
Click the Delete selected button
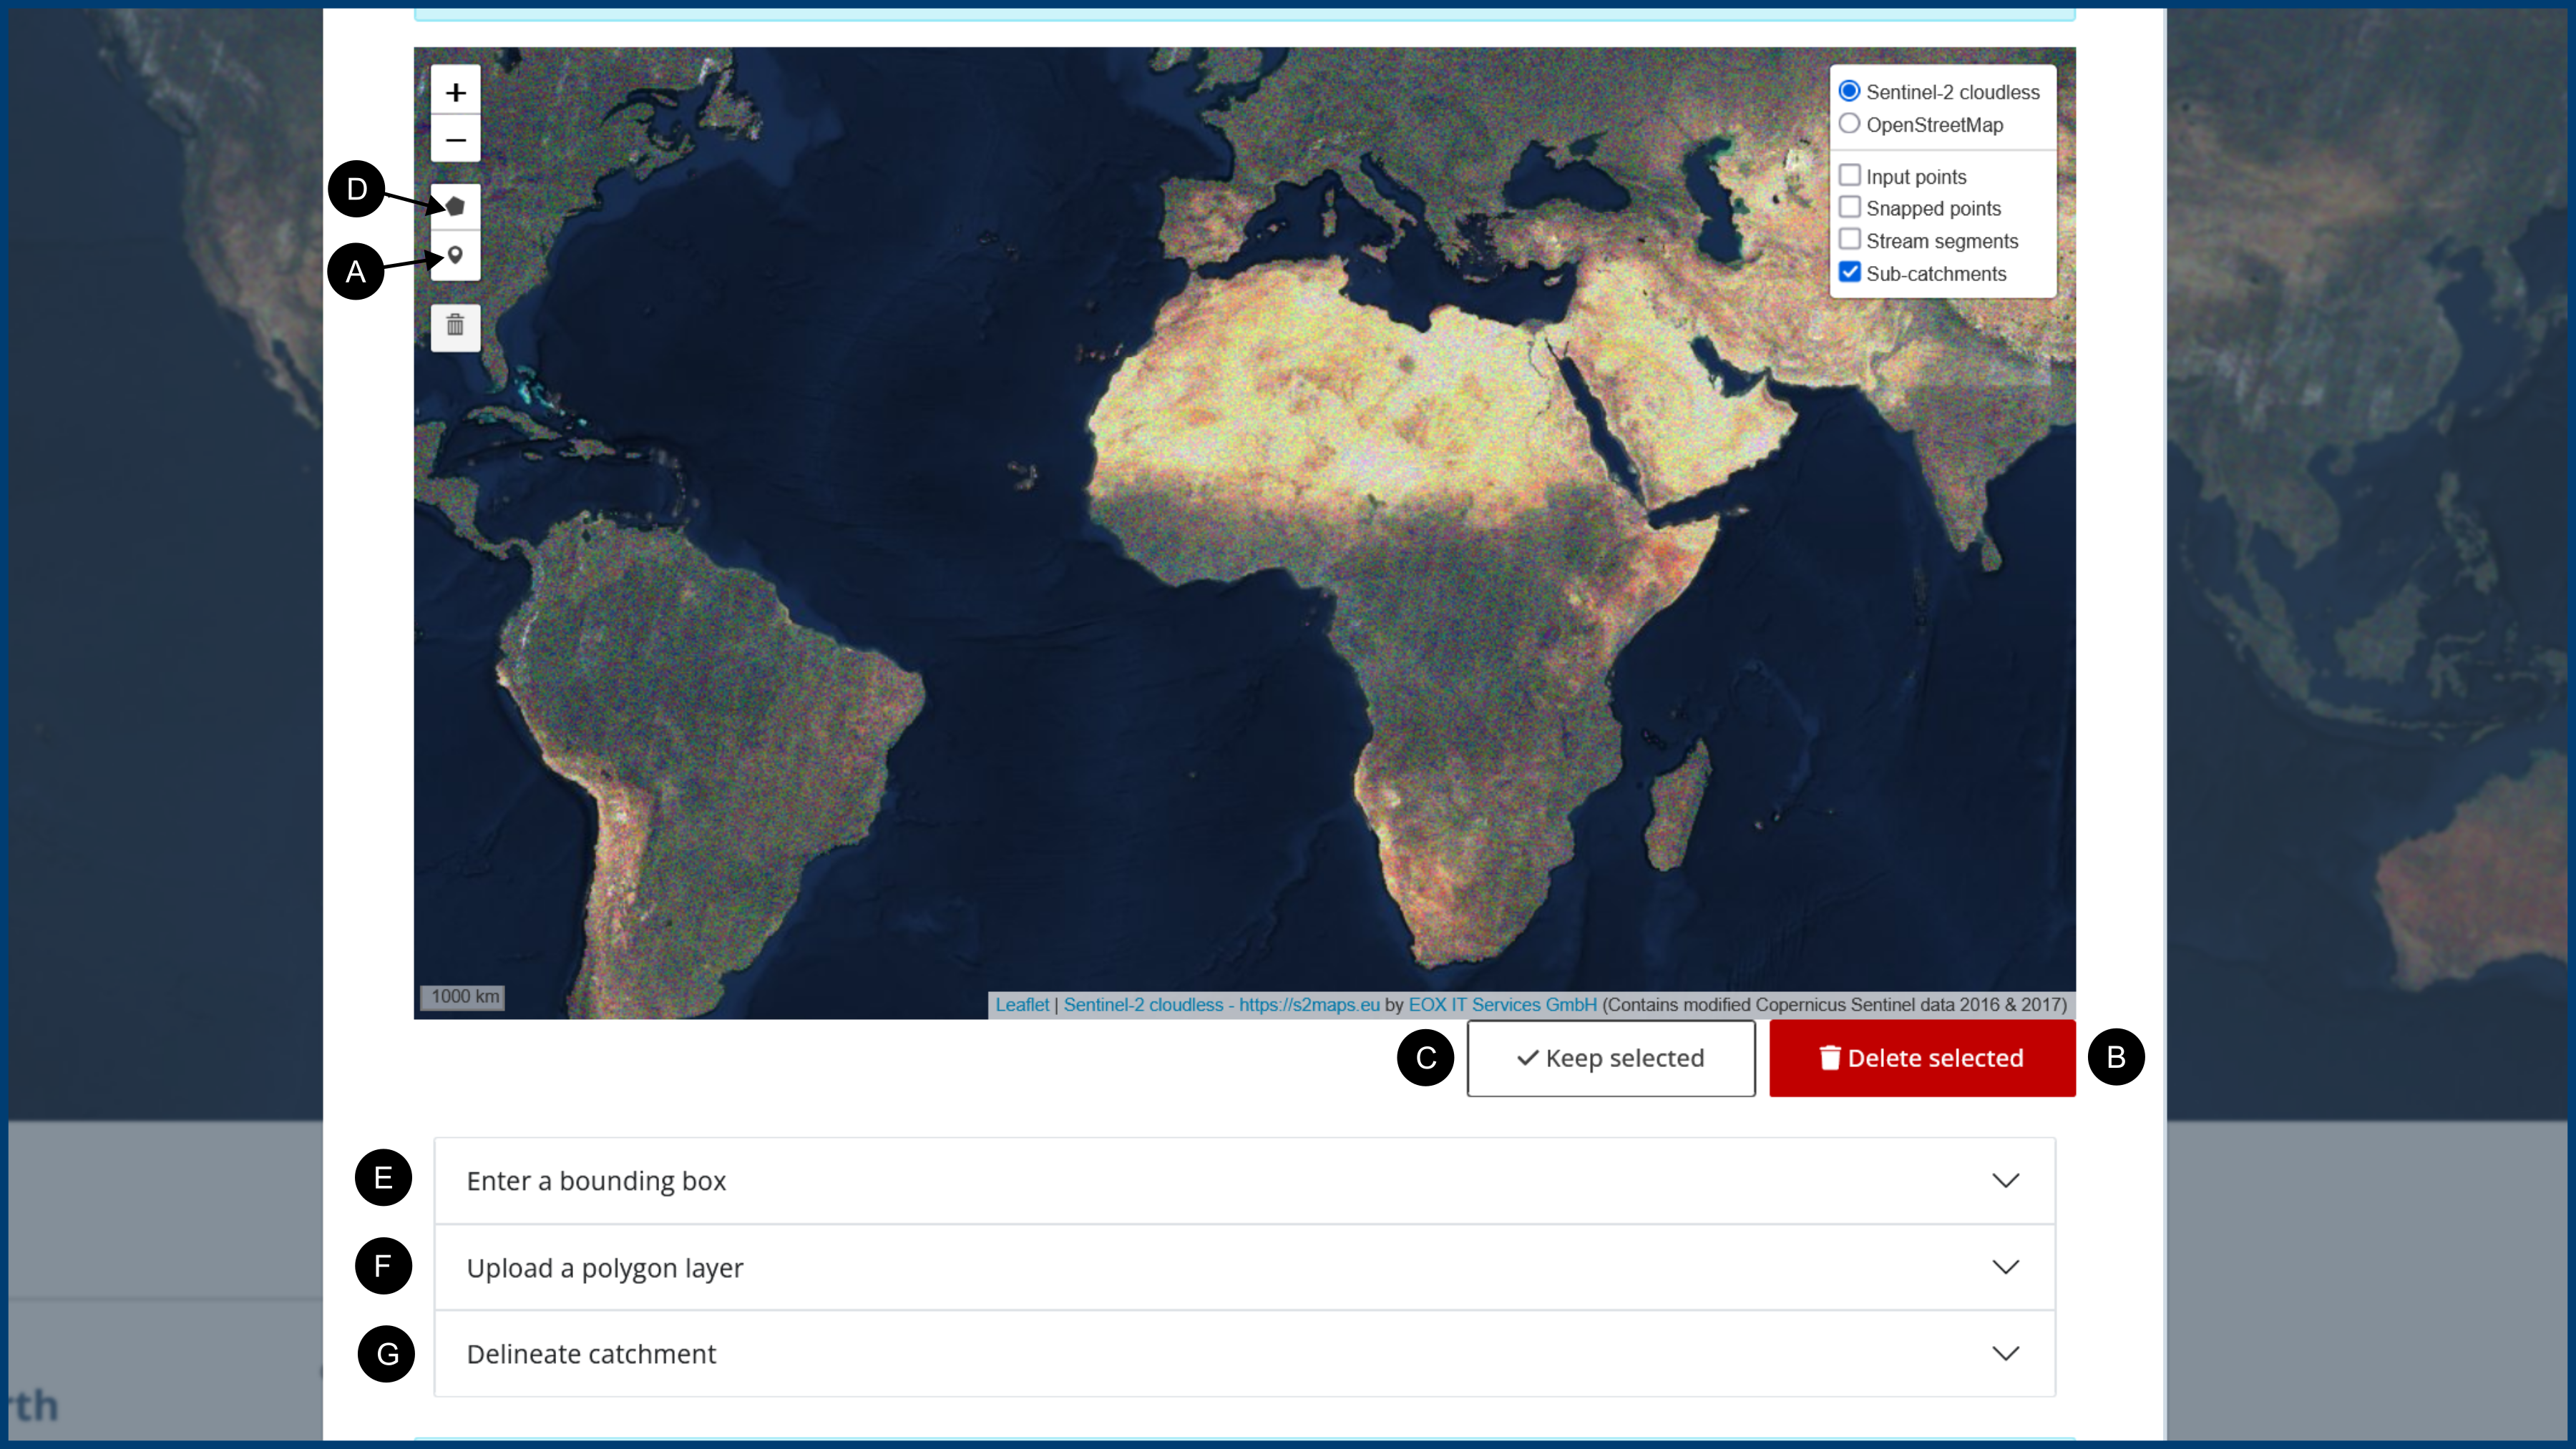point(1921,1057)
